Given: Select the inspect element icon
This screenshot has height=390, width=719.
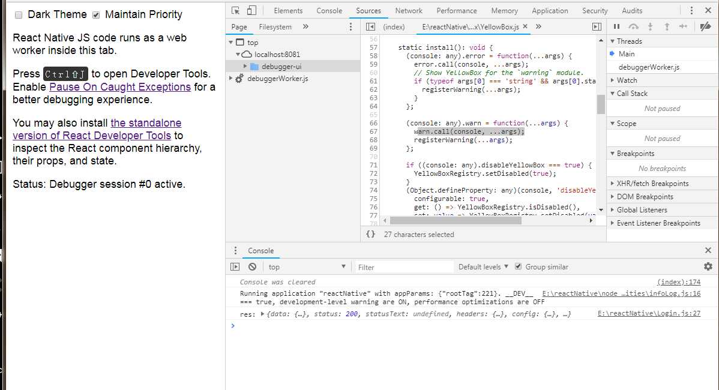Looking at the screenshot, I should click(236, 11).
